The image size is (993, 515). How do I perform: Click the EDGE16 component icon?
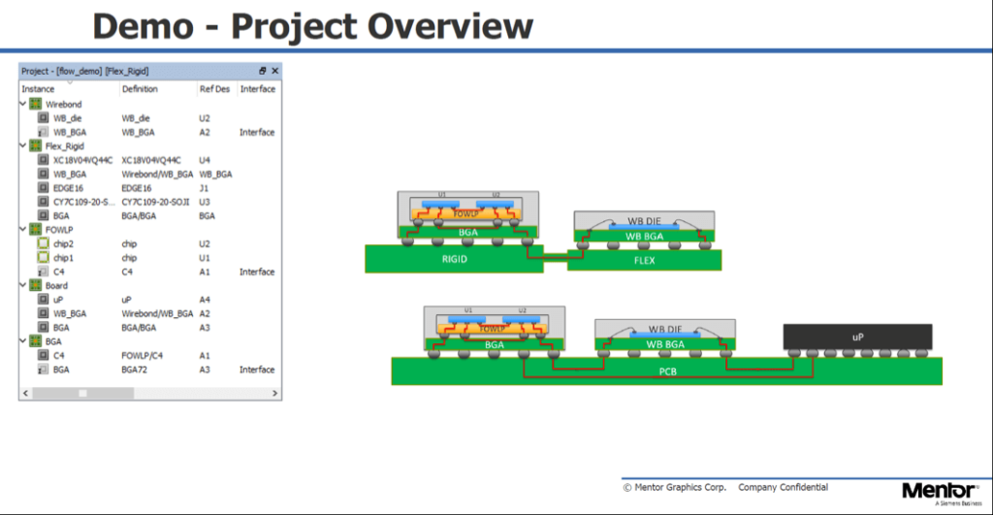43,187
